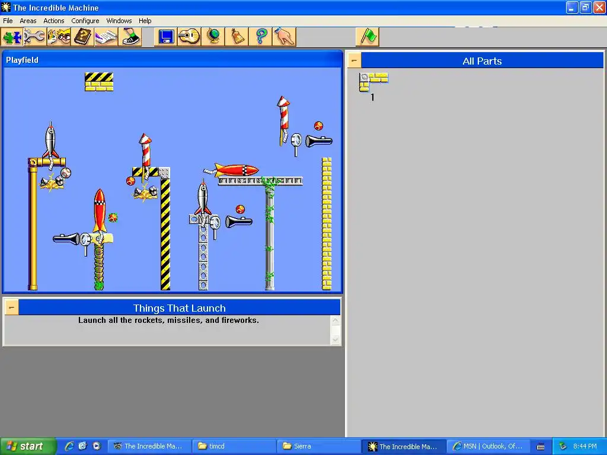The height and width of the screenshot is (455, 607).
Task: Switch to MSN Outlook taskbar window
Action: [x=488, y=446]
